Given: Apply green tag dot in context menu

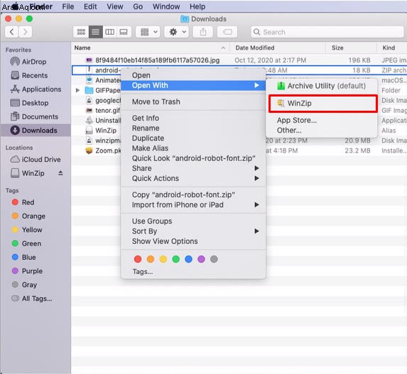Looking at the screenshot, I should [x=176, y=259].
